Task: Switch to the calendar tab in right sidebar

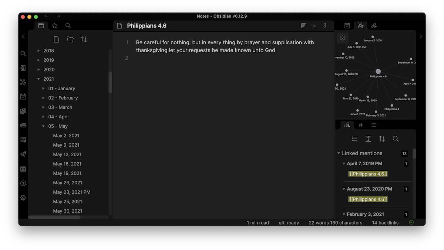Action: point(347,25)
